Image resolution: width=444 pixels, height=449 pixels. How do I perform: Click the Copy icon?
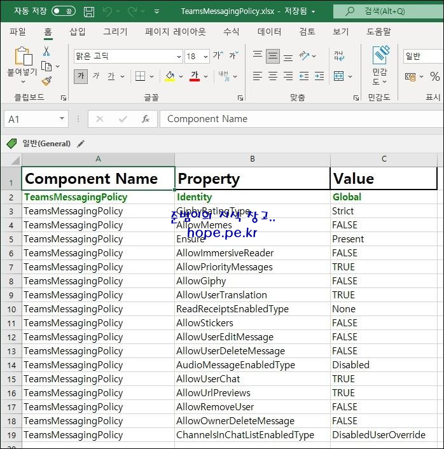coord(46,66)
